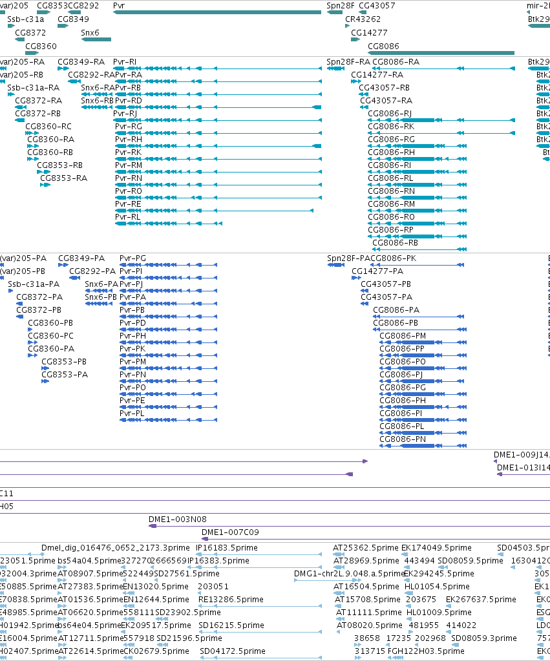Open transcript Spn28F-RA
The image size is (550, 661).
tap(348, 62)
